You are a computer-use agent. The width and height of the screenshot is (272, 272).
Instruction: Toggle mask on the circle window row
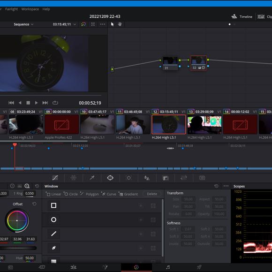pos(153,220)
